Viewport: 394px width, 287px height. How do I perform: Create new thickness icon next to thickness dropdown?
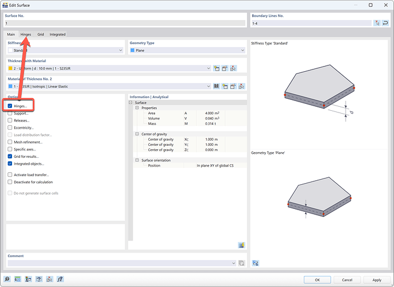[x=217, y=68]
